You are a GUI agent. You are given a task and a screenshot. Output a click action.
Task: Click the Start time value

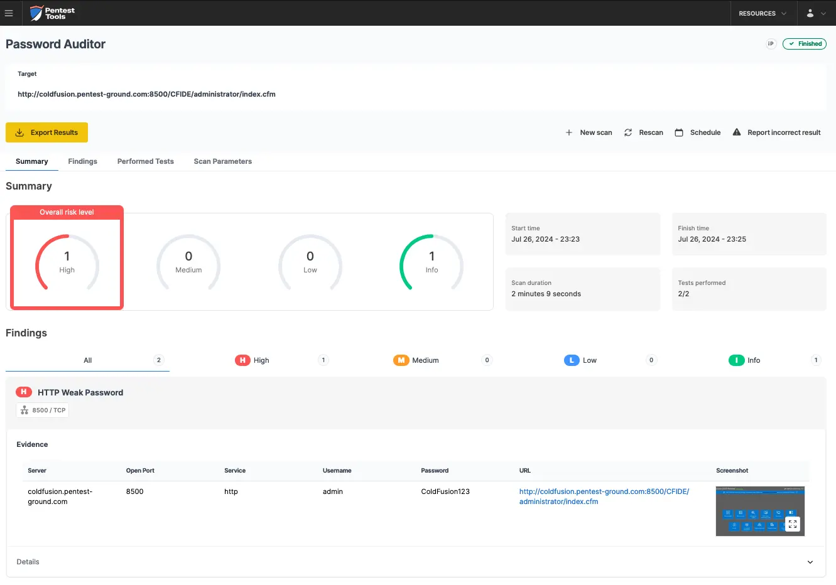click(545, 239)
